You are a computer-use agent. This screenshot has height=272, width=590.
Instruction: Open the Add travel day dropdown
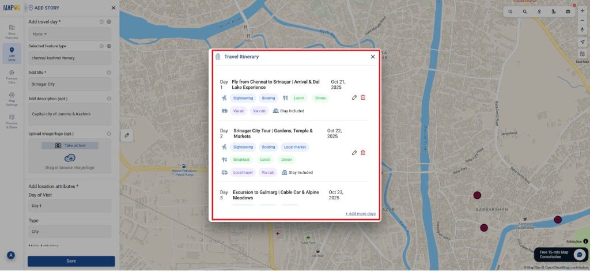69,34
